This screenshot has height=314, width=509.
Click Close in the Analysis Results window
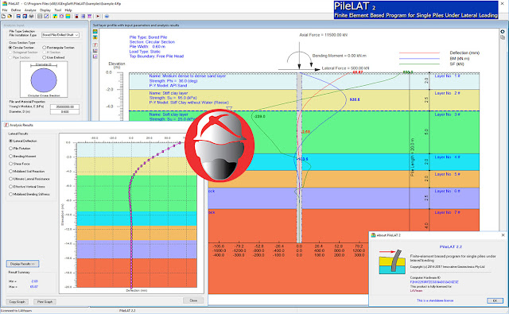coord(193,300)
